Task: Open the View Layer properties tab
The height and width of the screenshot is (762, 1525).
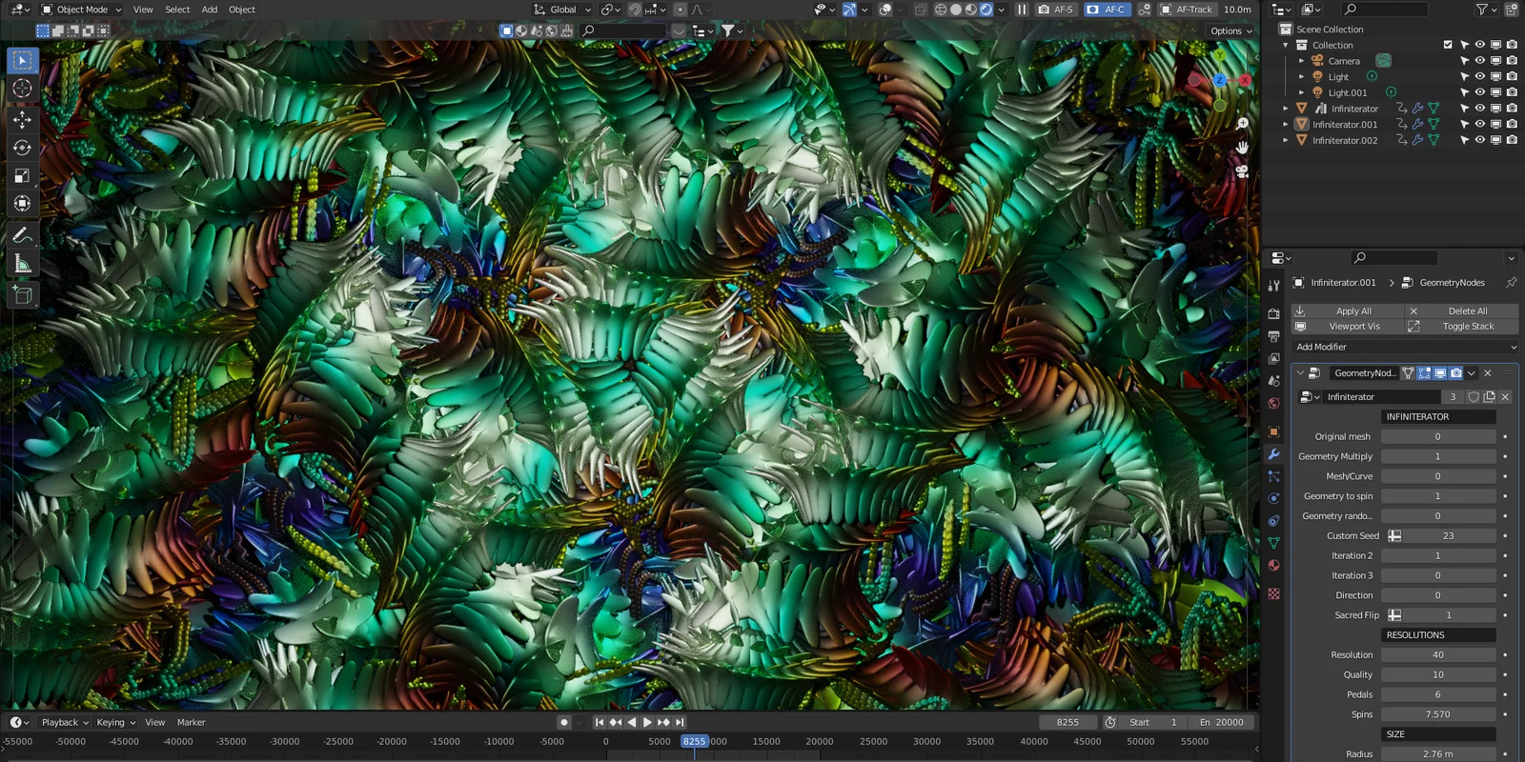Action: tap(1273, 358)
